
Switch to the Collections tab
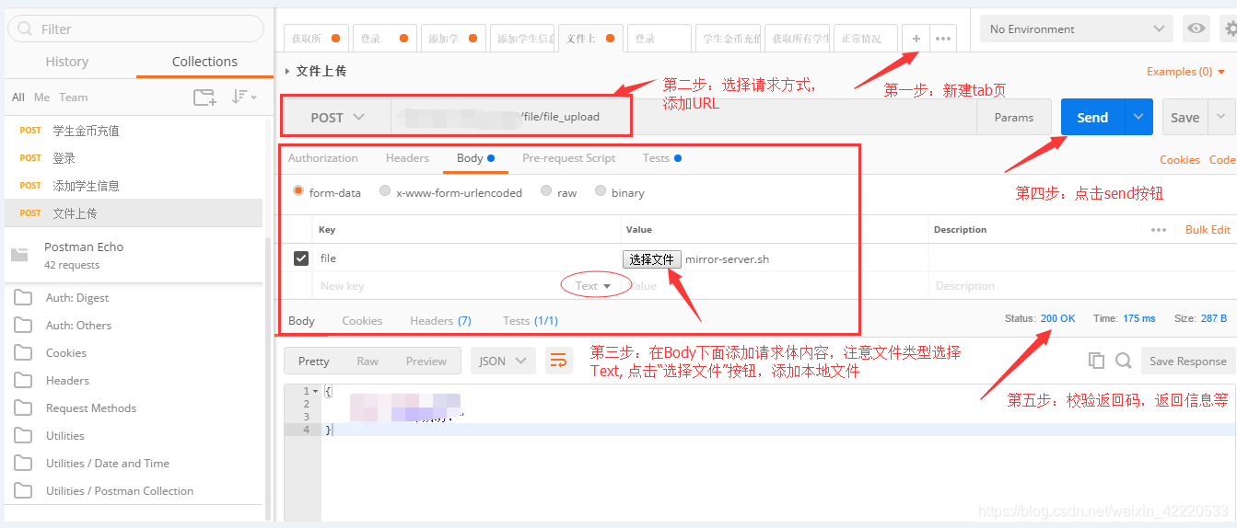pos(204,62)
